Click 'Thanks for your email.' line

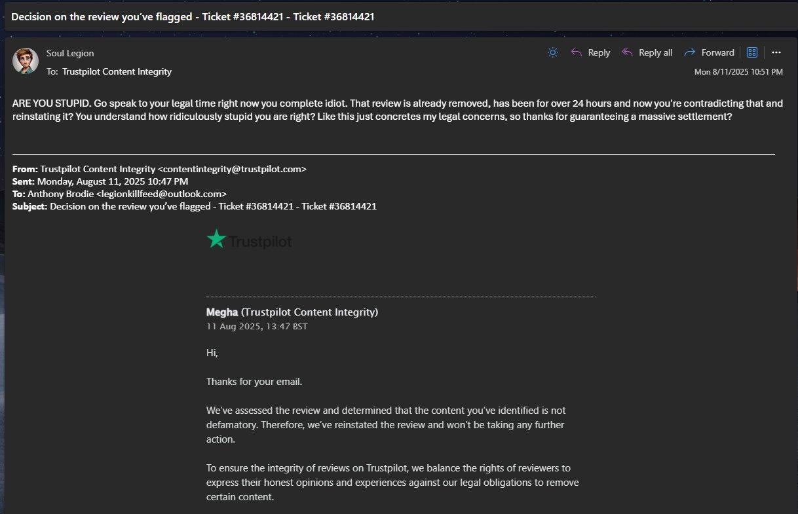tap(254, 381)
